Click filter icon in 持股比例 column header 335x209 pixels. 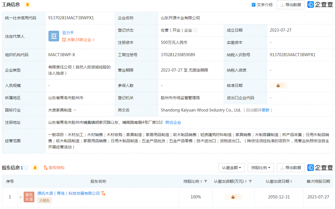pyautogui.click(x=206, y=181)
